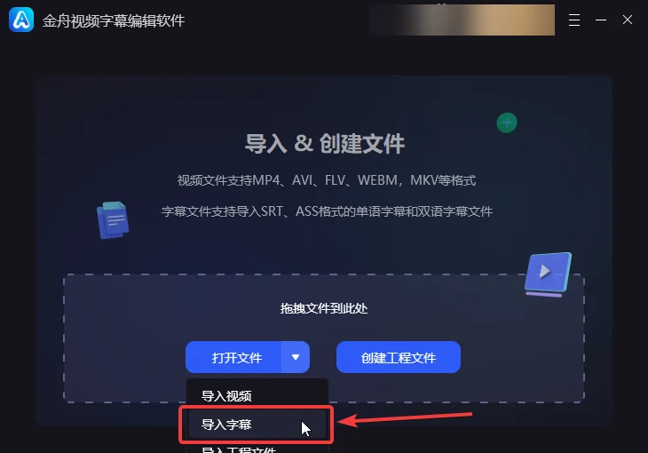Click the SRT、ASS subtitle formats description line
Viewport: 648px width, 453px height.
pos(327,211)
